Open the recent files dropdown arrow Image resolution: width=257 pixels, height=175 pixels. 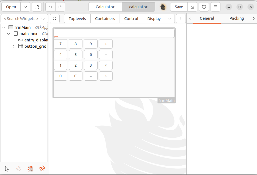[x=25, y=7]
